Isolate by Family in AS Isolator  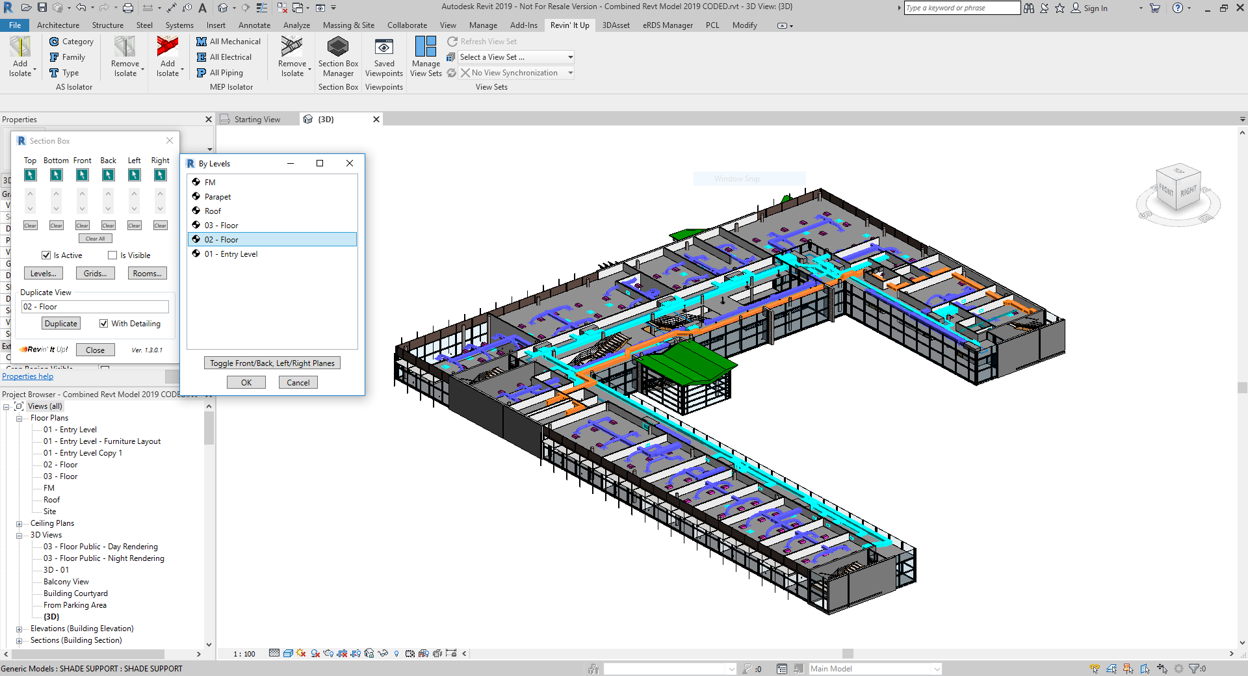coord(68,57)
